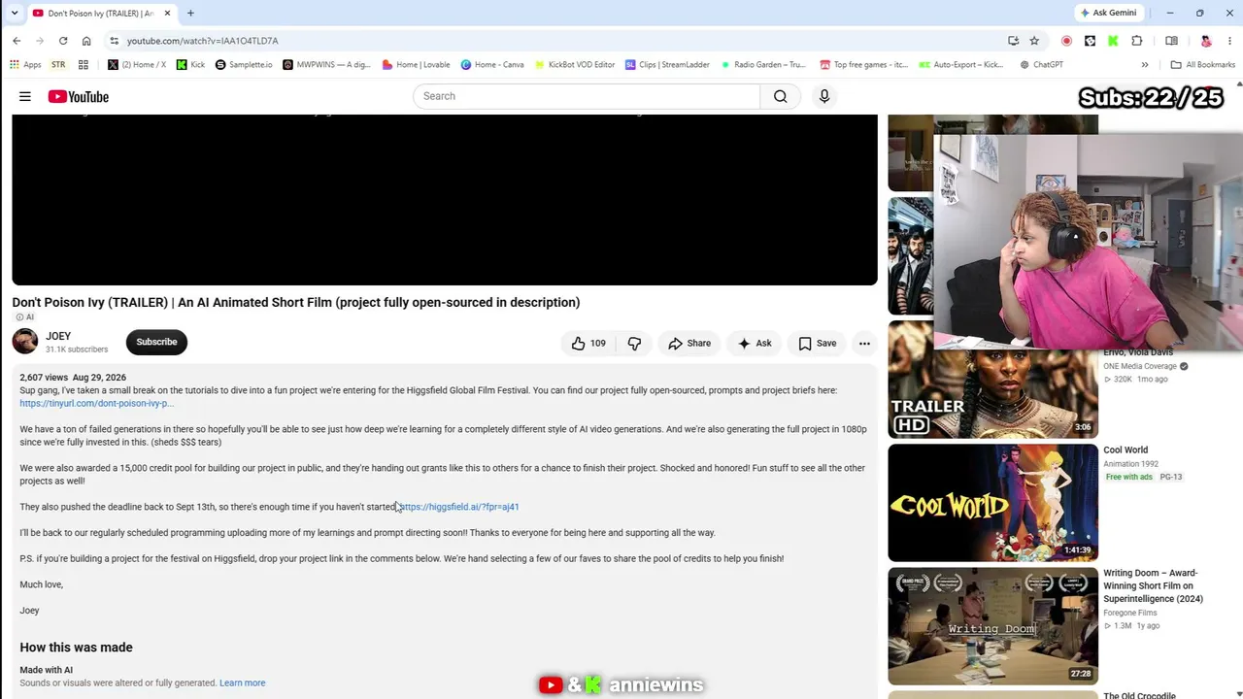Click the red record extension icon
The width and height of the screenshot is (1243, 699).
pyautogui.click(x=1066, y=41)
